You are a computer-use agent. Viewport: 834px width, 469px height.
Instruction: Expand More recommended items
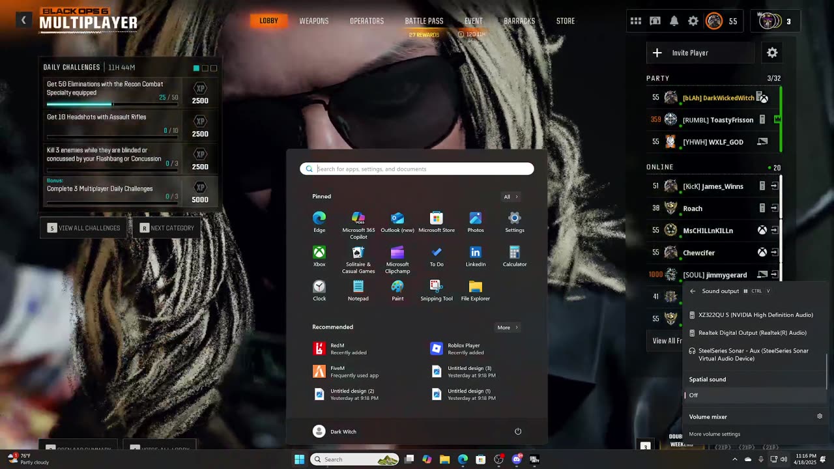pos(508,328)
